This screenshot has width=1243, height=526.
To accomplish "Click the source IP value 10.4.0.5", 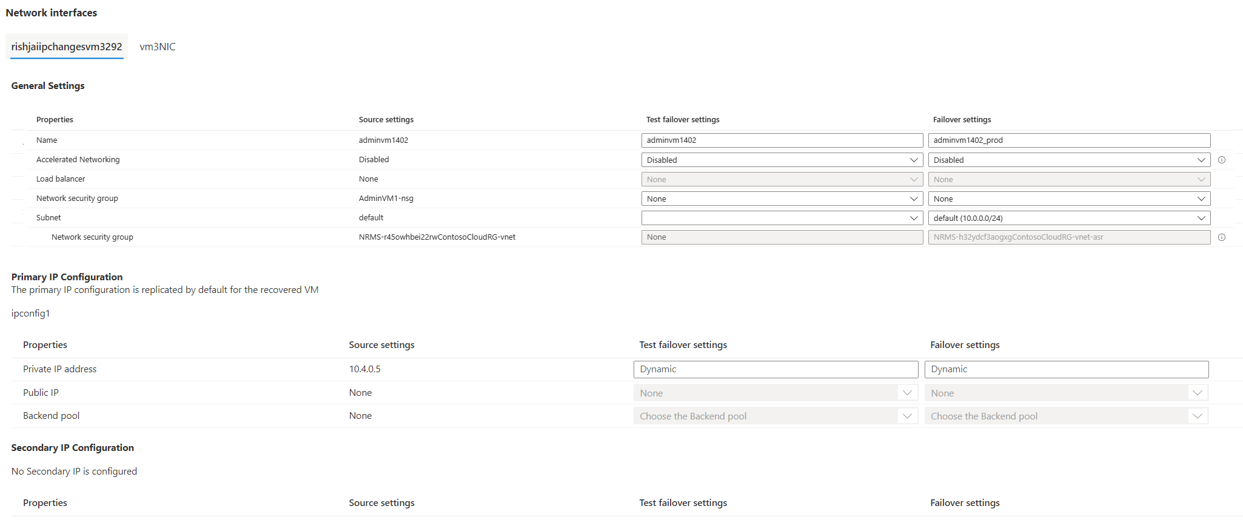I will [364, 369].
